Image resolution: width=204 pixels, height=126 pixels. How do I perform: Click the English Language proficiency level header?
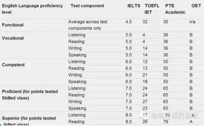(x=32, y=9)
